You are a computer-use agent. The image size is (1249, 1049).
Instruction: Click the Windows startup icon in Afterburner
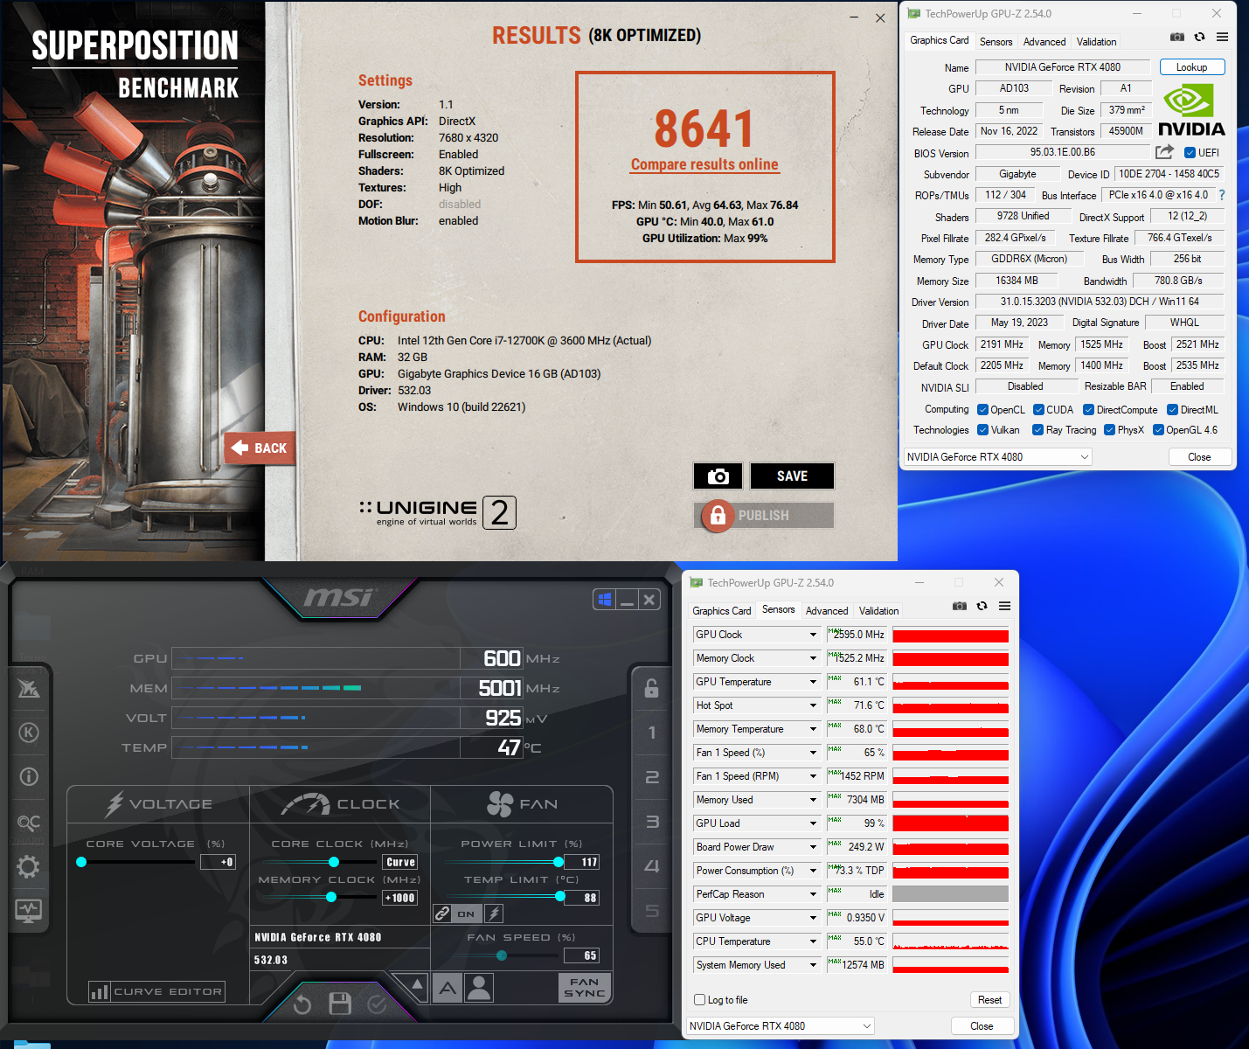(604, 600)
